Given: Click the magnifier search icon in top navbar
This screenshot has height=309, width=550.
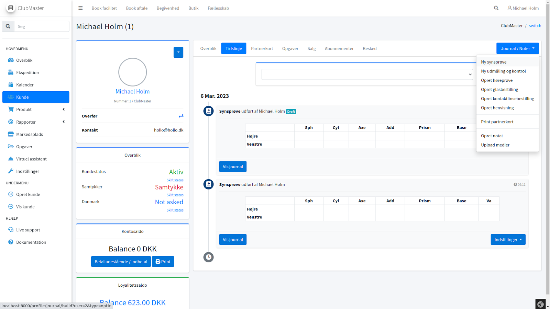Looking at the screenshot, I should 496,8.
